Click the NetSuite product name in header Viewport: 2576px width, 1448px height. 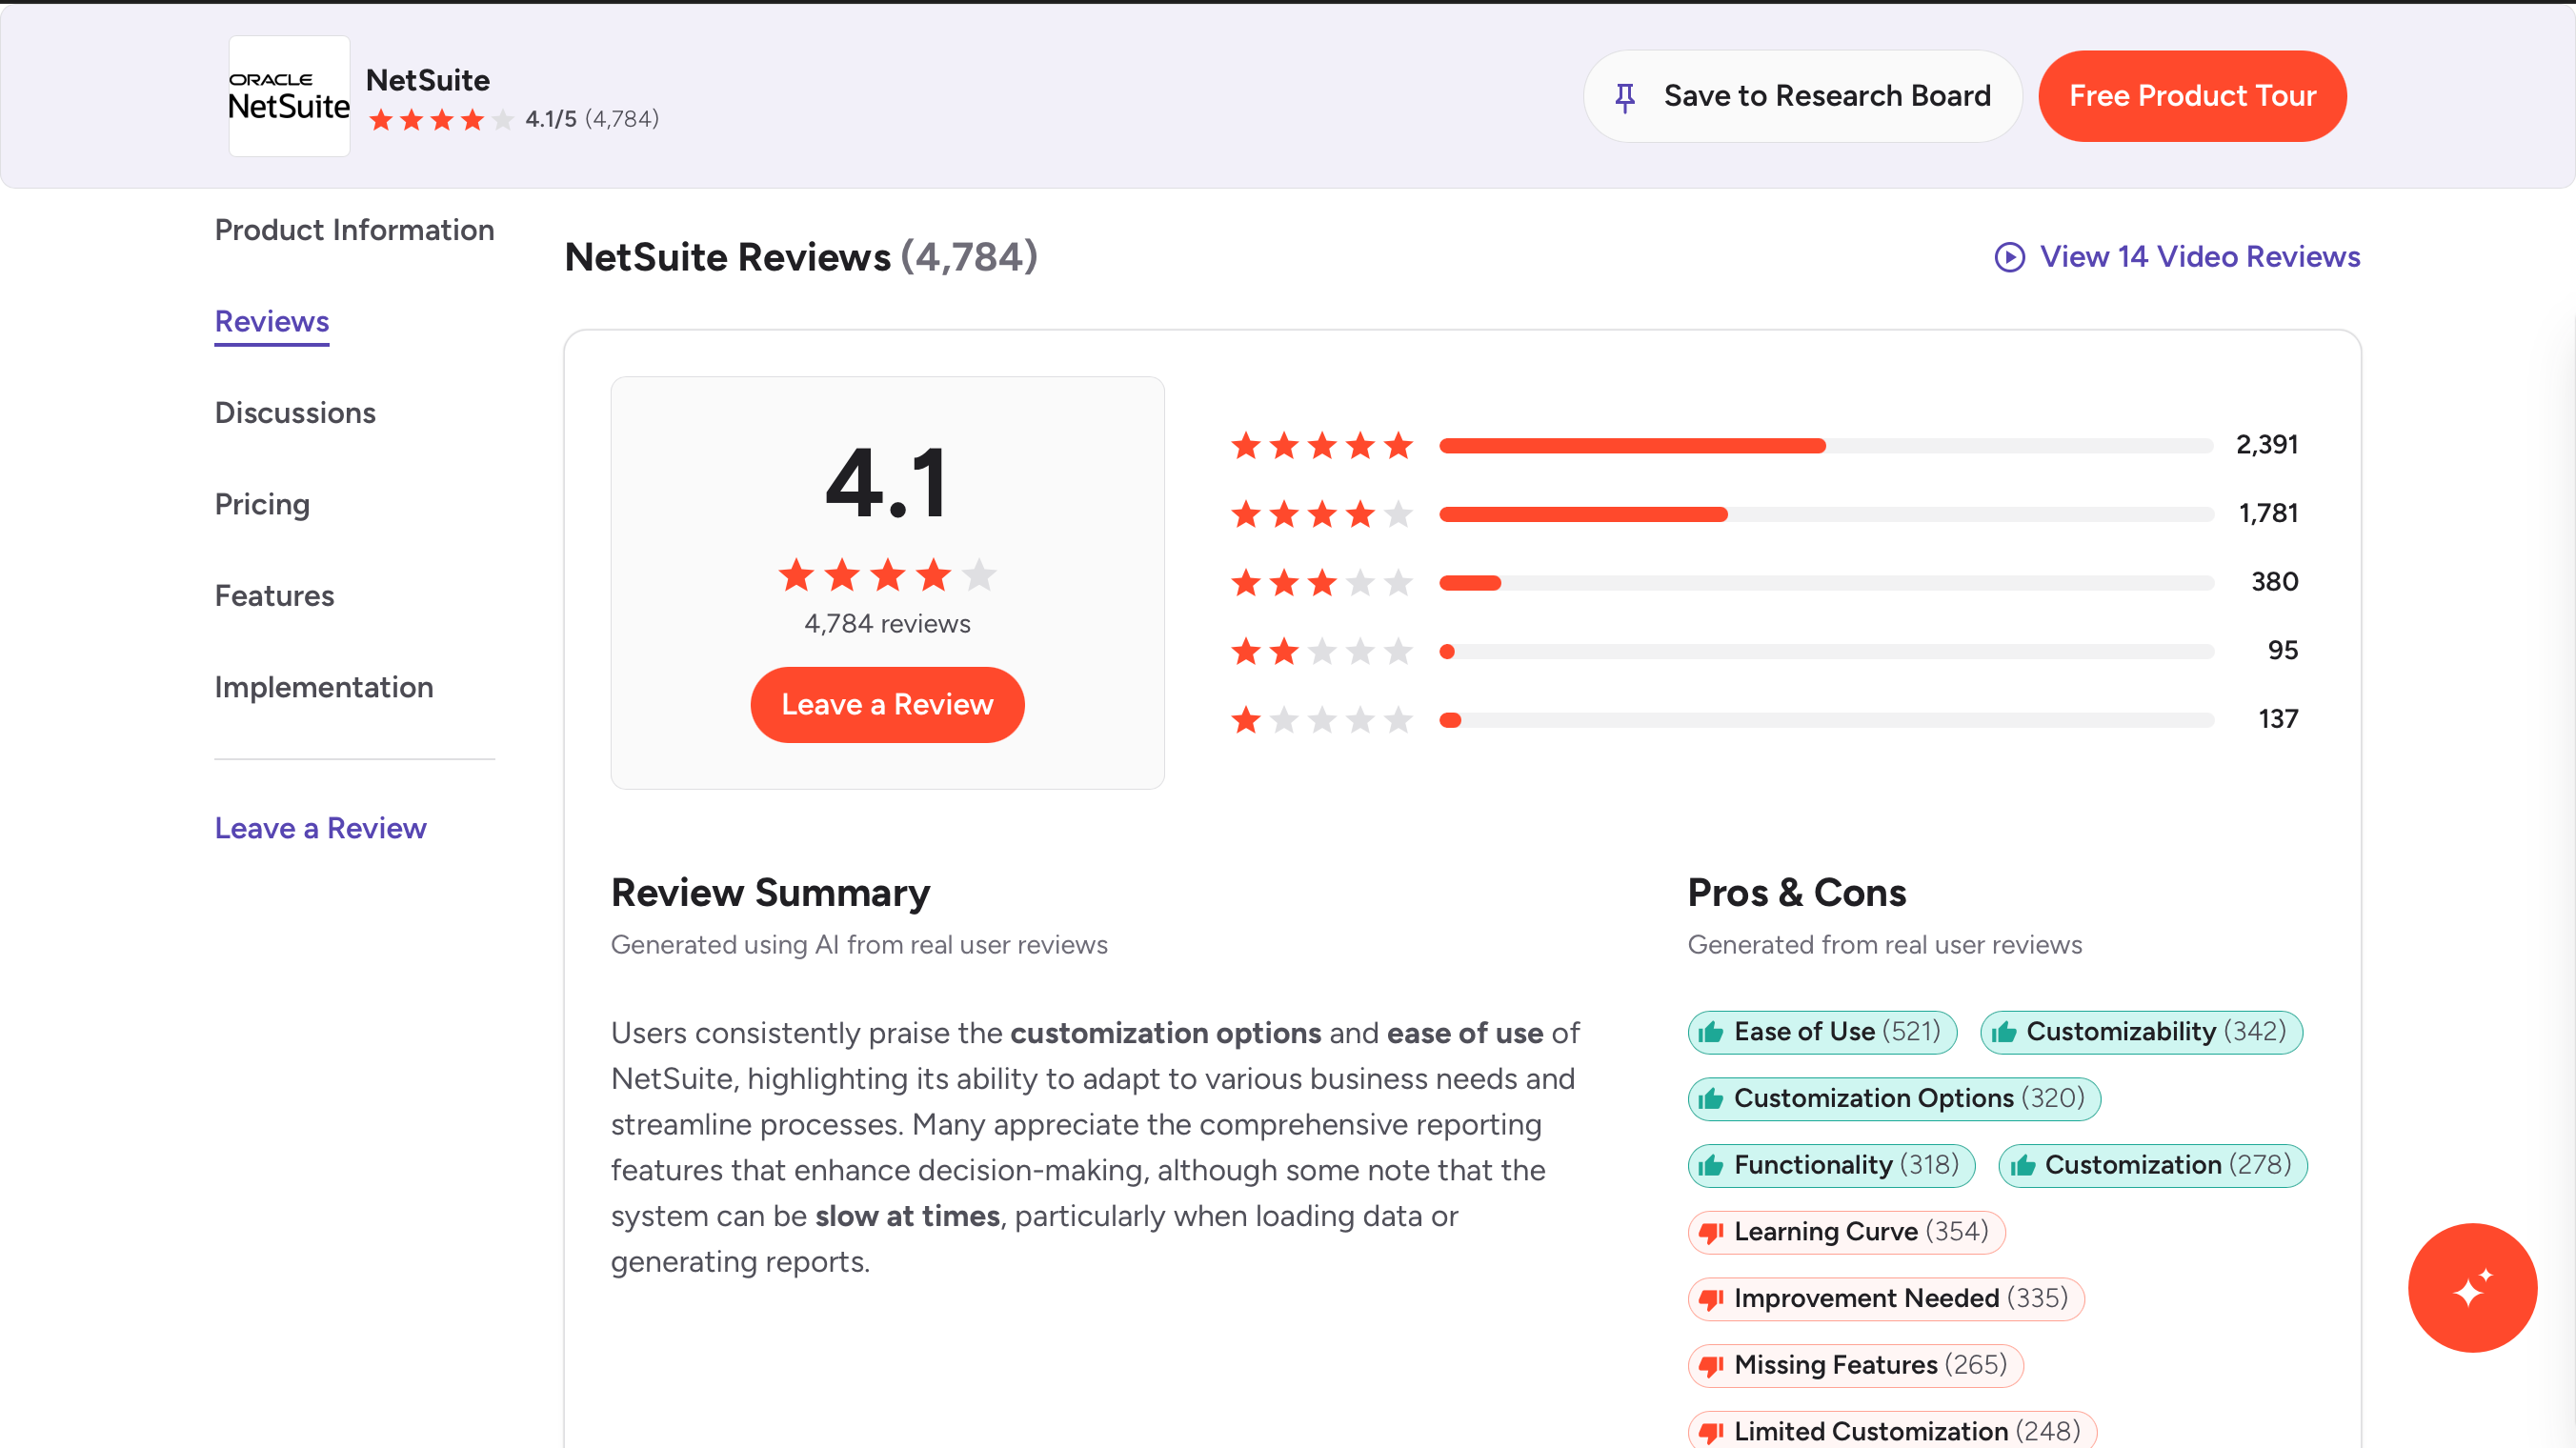point(428,80)
